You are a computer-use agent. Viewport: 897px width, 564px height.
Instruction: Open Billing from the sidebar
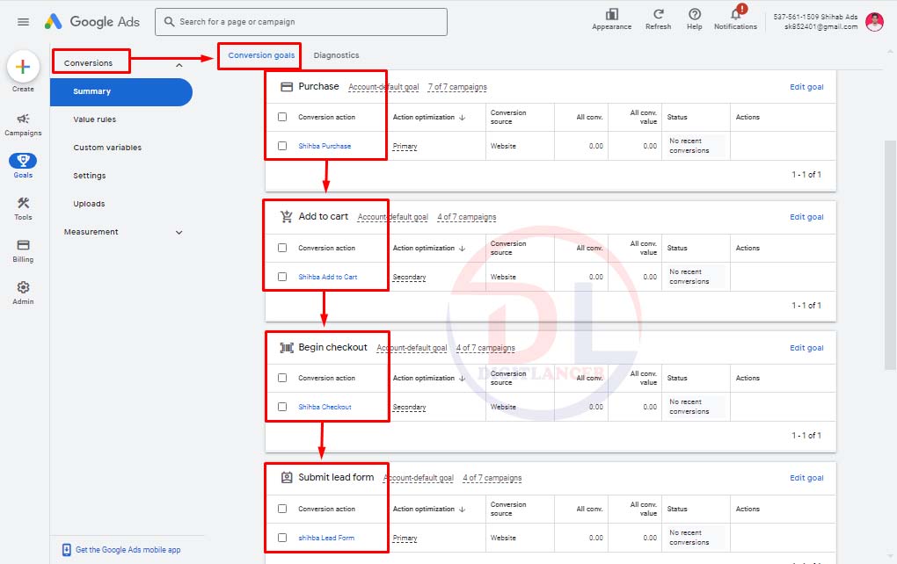point(23,250)
